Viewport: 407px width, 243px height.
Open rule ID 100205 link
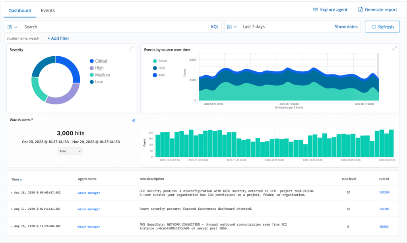(384, 209)
